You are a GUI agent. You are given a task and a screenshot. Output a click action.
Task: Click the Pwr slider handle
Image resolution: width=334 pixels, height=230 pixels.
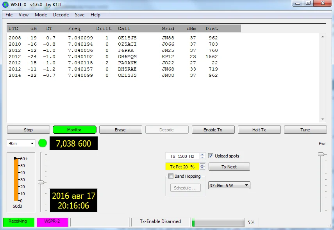321,154
